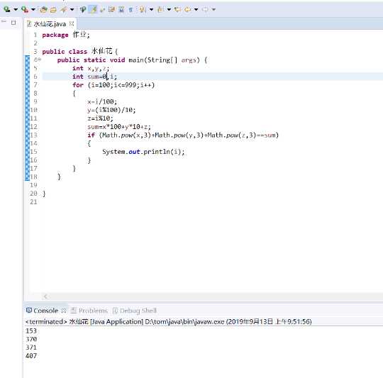This screenshot has width=383, height=378.
Task: Expand the External Tools dropdown arrow
Action: (x=33, y=9)
